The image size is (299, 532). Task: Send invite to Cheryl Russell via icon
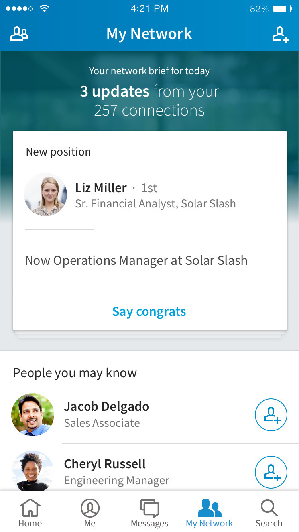[x=271, y=472]
